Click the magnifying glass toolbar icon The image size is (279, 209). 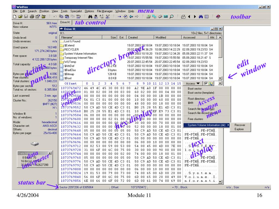click(x=172, y=17)
